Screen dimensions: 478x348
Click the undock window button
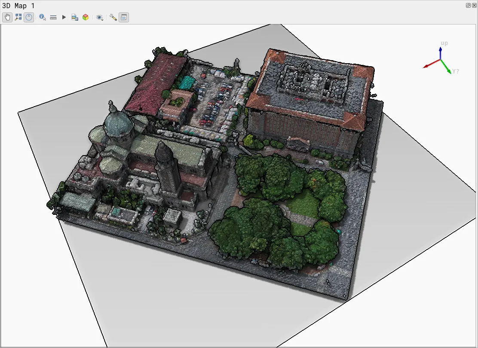point(468,5)
